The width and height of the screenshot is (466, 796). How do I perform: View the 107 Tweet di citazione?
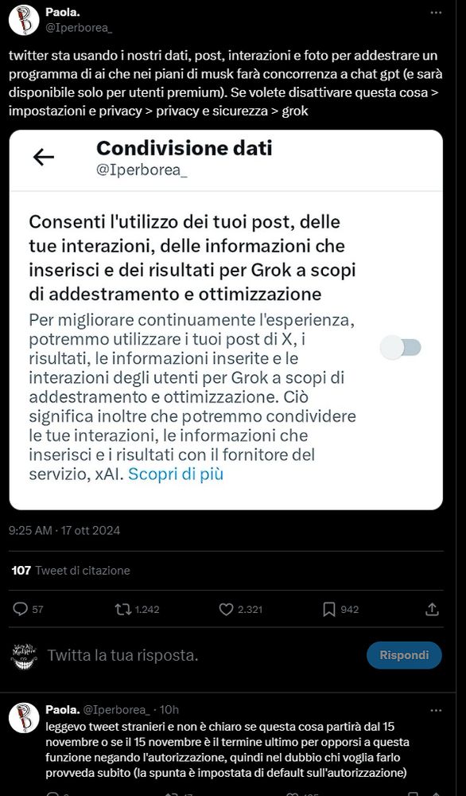71,571
